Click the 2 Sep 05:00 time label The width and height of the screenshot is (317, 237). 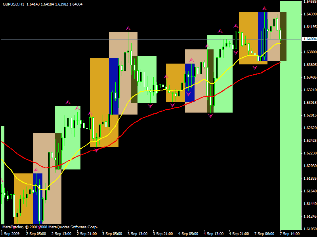coord(36,234)
